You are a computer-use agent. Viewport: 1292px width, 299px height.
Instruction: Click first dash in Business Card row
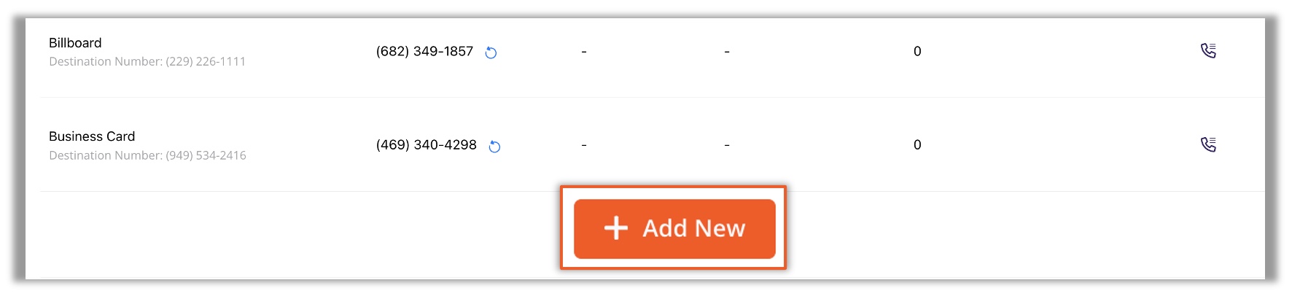(584, 145)
